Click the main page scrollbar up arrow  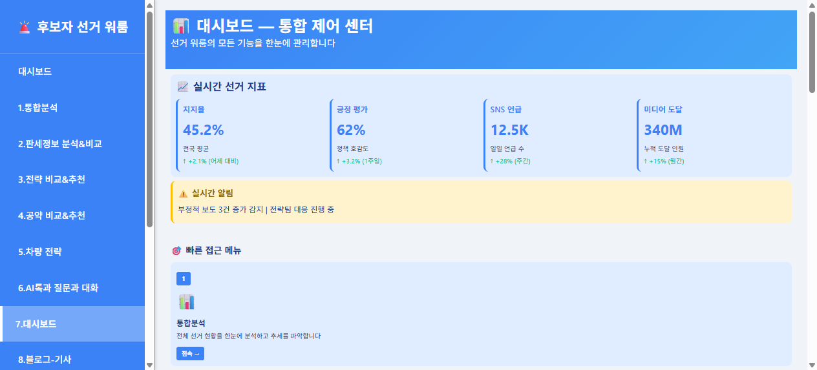point(812,5)
